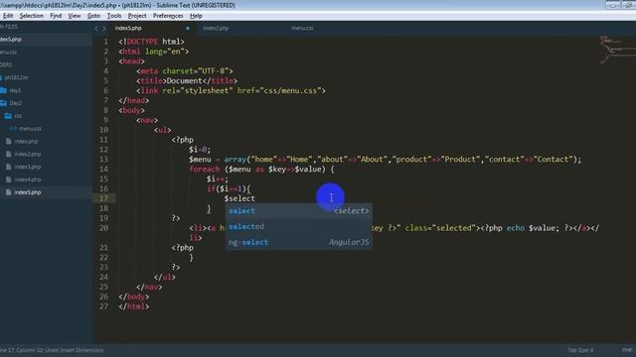
Task: Select the index5.php editor tab
Action: pyautogui.click(x=128, y=29)
